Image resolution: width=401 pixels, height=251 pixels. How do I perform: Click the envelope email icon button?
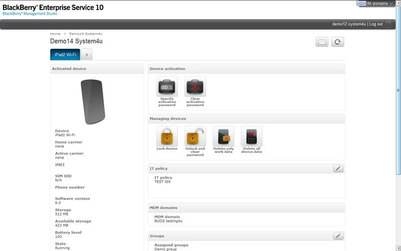pos(322,42)
